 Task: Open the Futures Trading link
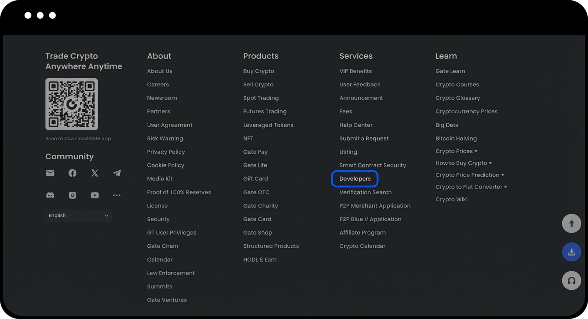[x=265, y=111]
